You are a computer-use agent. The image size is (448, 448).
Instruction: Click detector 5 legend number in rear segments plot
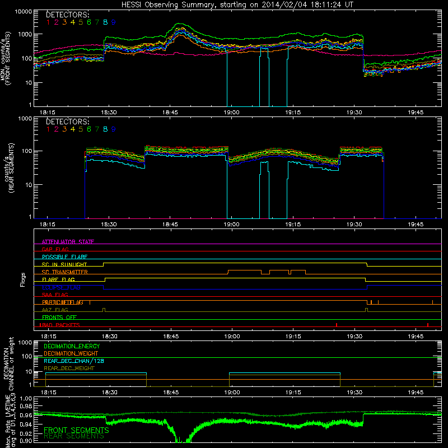81,129
